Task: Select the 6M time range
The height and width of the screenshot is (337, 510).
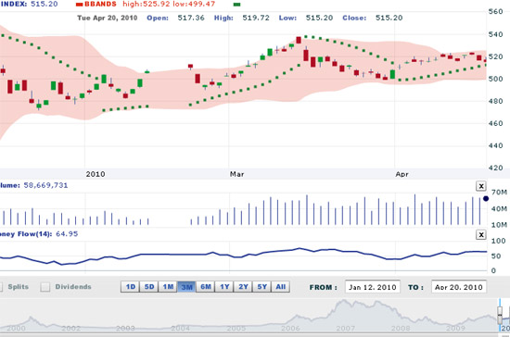Action: coord(206,287)
